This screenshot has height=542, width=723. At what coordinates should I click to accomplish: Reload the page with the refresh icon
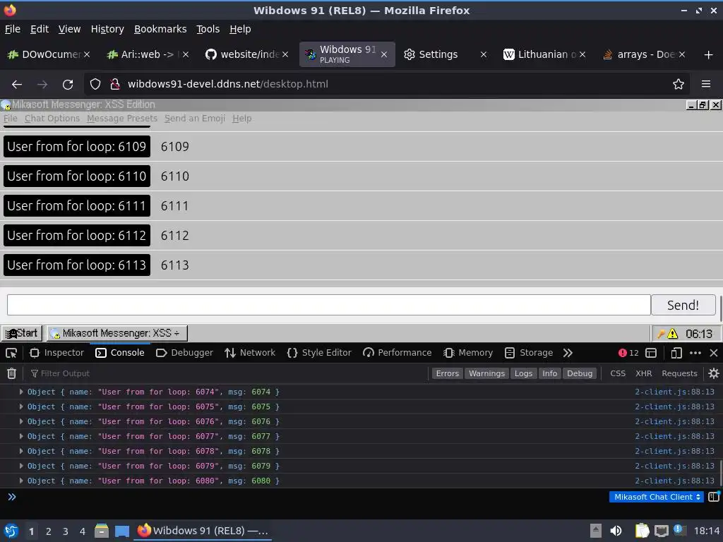point(68,85)
